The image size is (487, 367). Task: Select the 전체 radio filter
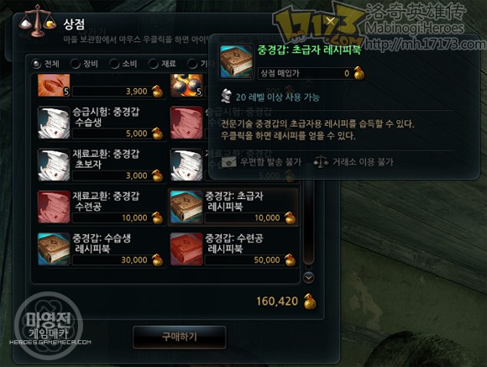click(37, 64)
